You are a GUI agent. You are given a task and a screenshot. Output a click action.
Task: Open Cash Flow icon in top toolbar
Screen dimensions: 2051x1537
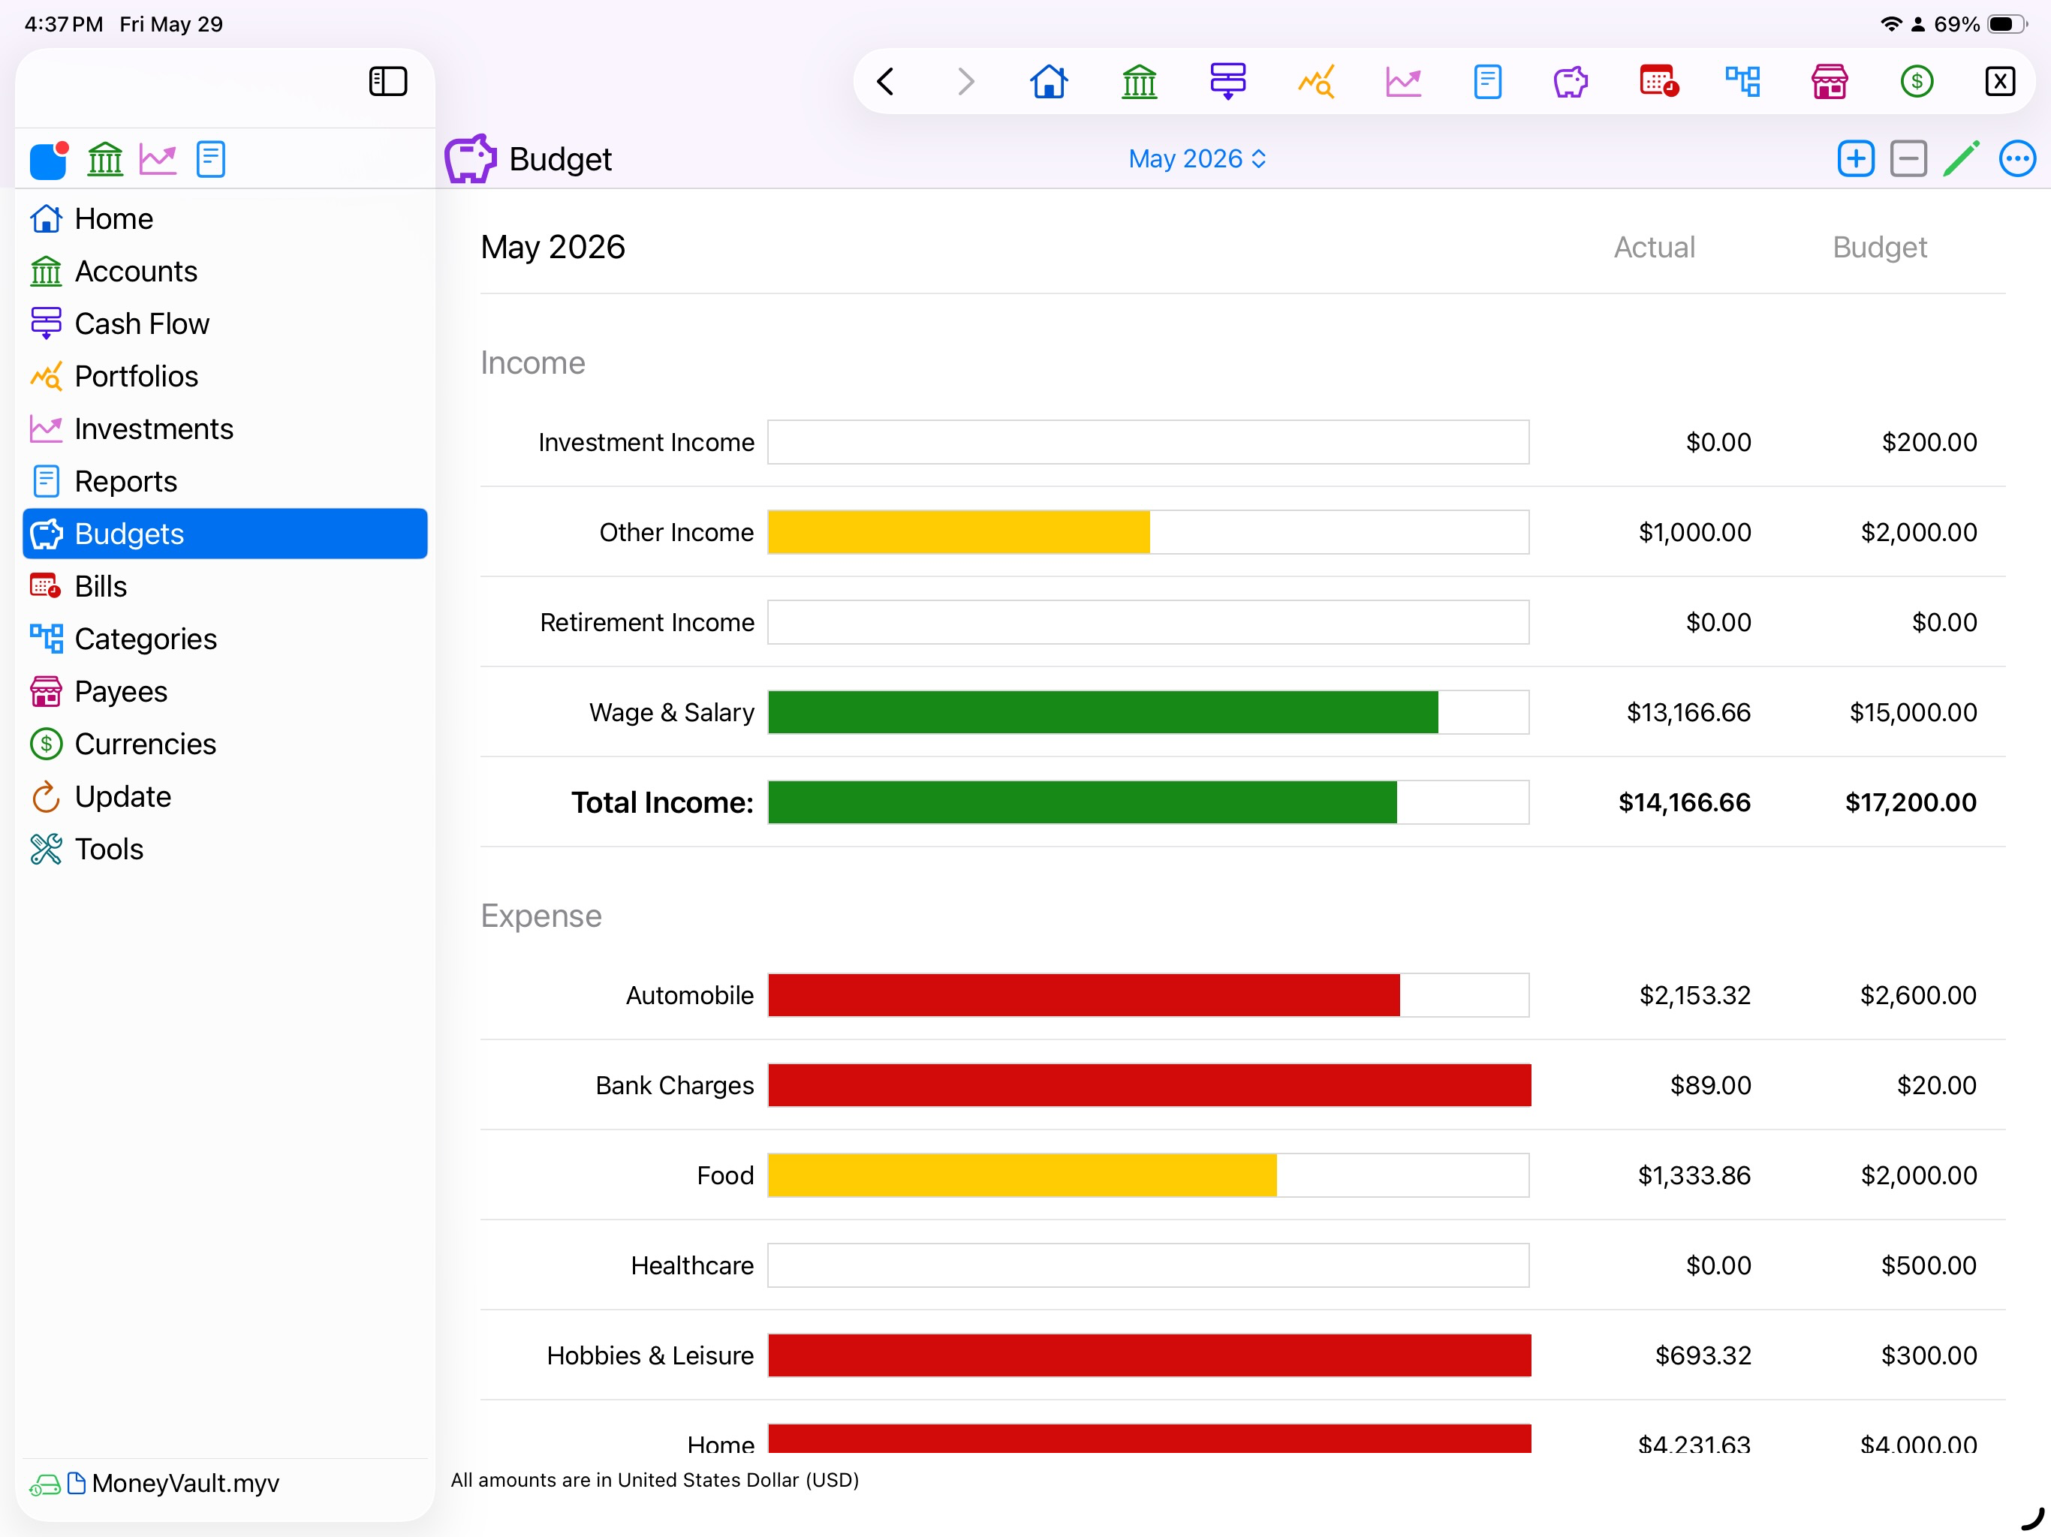tap(1227, 82)
